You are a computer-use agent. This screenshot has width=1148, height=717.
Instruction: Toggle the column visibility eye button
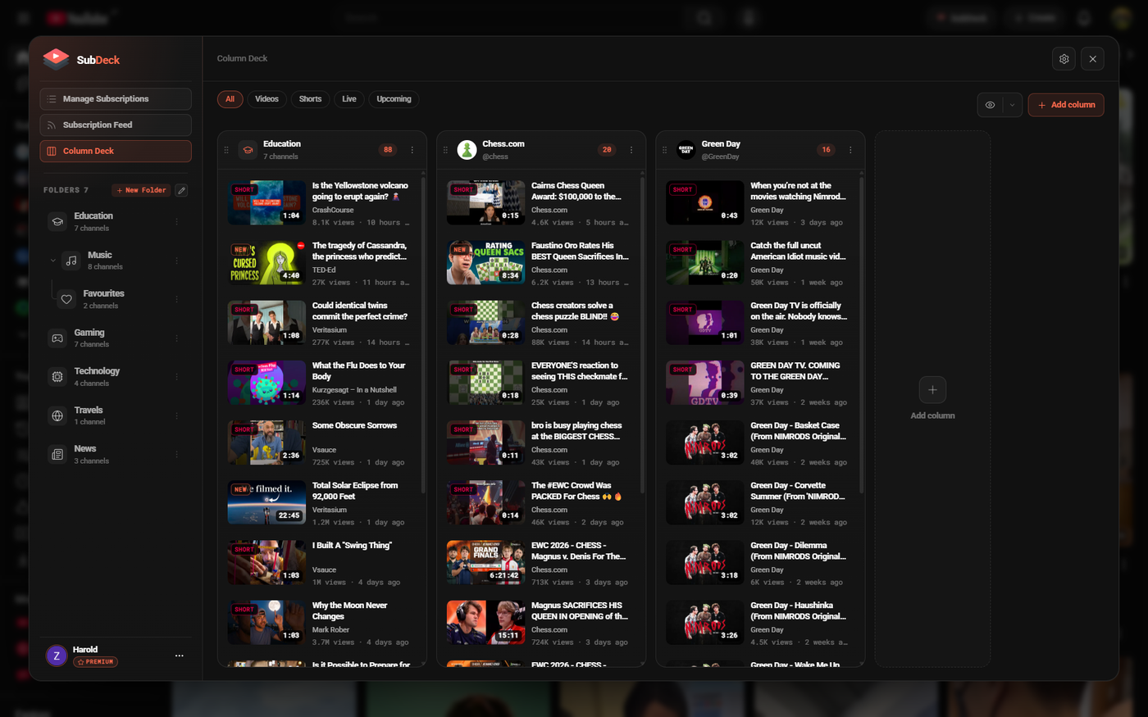pyautogui.click(x=990, y=105)
